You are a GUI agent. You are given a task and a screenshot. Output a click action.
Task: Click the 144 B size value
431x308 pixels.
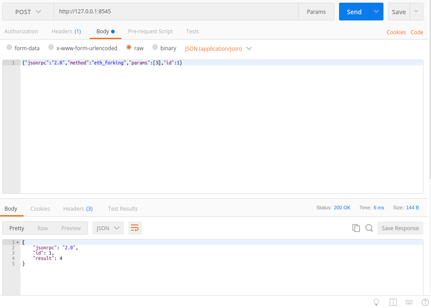pyautogui.click(x=412, y=208)
